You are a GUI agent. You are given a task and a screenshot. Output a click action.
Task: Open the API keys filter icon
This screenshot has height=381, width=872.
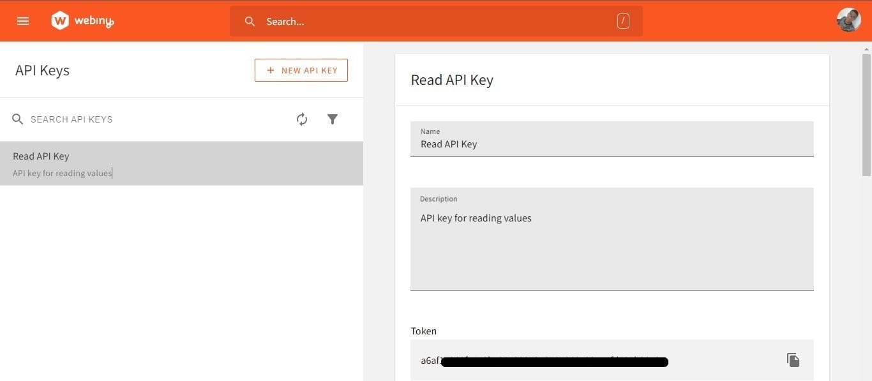pyautogui.click(x=332, y=119)
